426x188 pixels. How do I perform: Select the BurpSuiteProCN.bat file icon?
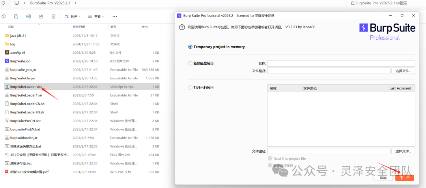click(7, 120)
